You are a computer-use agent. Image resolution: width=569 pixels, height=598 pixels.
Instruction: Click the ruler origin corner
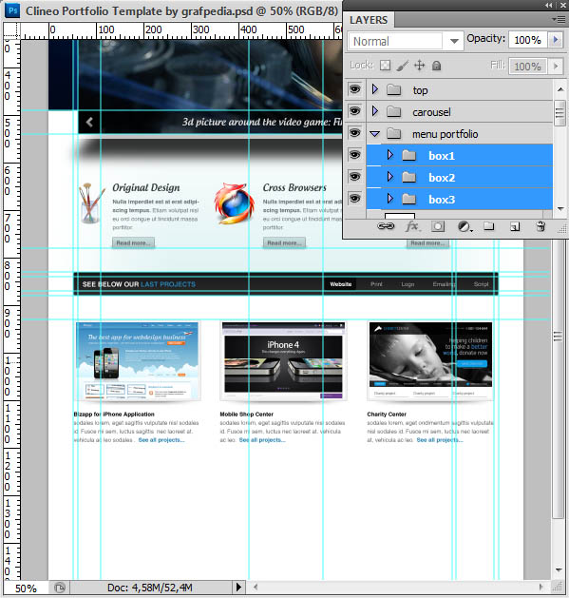(11, 30)
